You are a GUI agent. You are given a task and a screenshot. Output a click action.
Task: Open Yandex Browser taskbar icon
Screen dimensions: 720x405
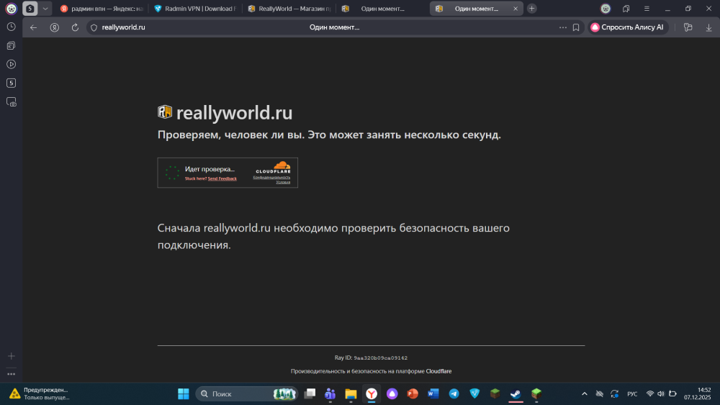(x=372, y=393)
